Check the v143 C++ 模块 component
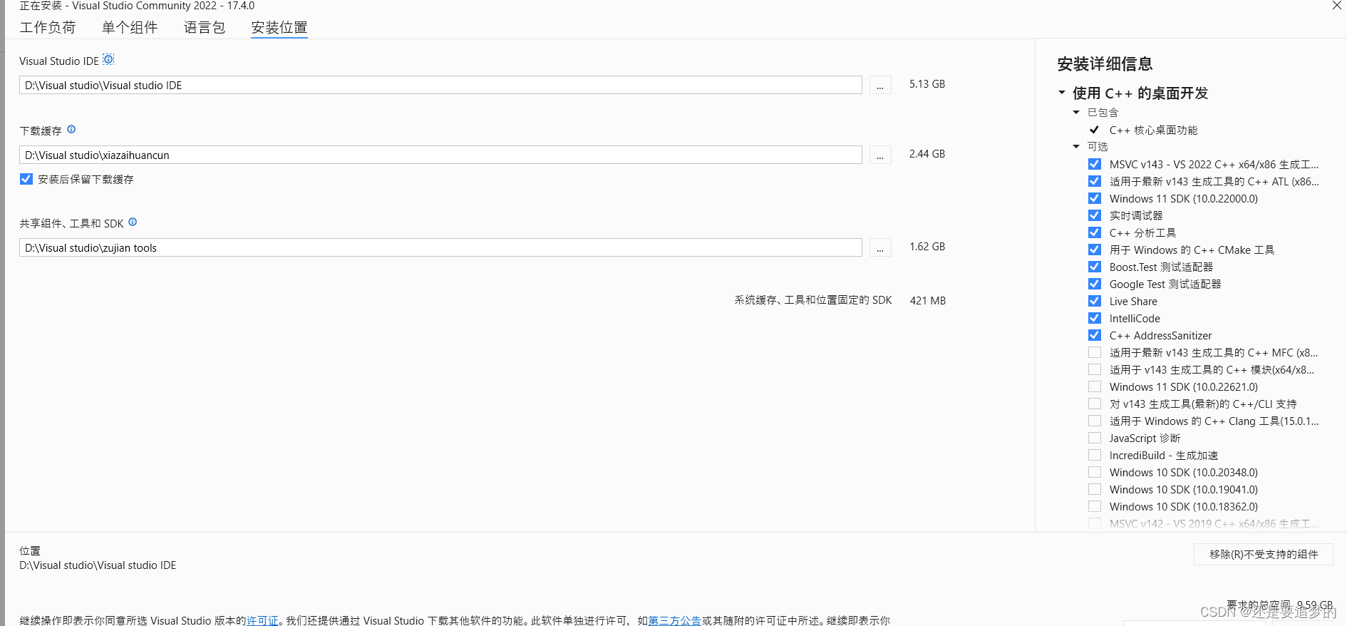Screen dimensions: 1347x626 pyautogui.click(x=1095, y=369)
